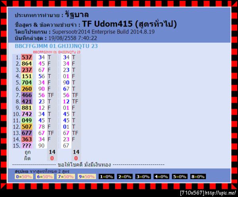Select result number 864 in row 2
This screenshot has height=197, width=238.
pyautogui.click(x=27, y=63)
